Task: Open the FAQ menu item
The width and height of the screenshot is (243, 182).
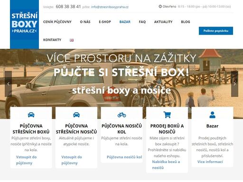Action: click(x=142, y=22)
